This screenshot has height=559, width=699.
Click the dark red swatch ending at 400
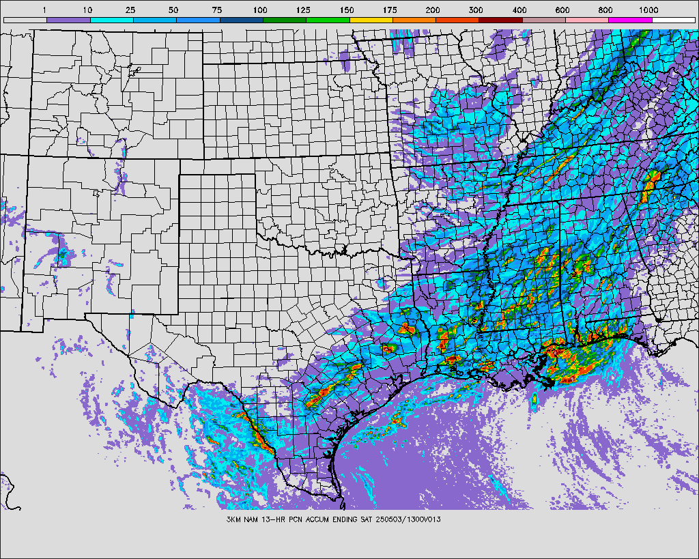pyautogui.click(x=501, y=20)
